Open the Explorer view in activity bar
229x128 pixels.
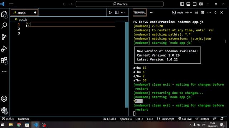[4, 14]
